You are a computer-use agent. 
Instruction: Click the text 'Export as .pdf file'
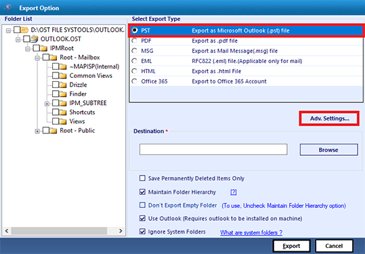click(215, 41)
